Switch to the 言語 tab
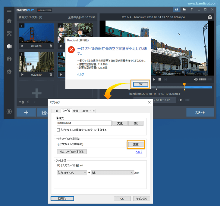Viewport: 220px width, 206px height. 76,111
